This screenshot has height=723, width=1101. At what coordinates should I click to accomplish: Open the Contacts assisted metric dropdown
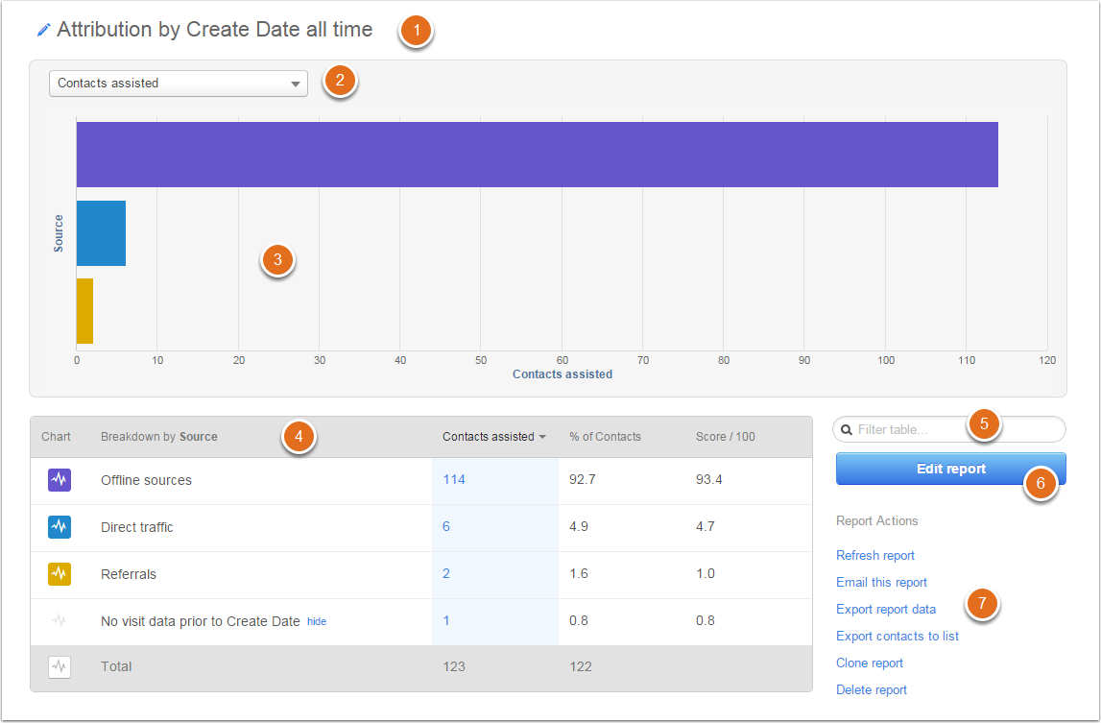tap(179, 83)
